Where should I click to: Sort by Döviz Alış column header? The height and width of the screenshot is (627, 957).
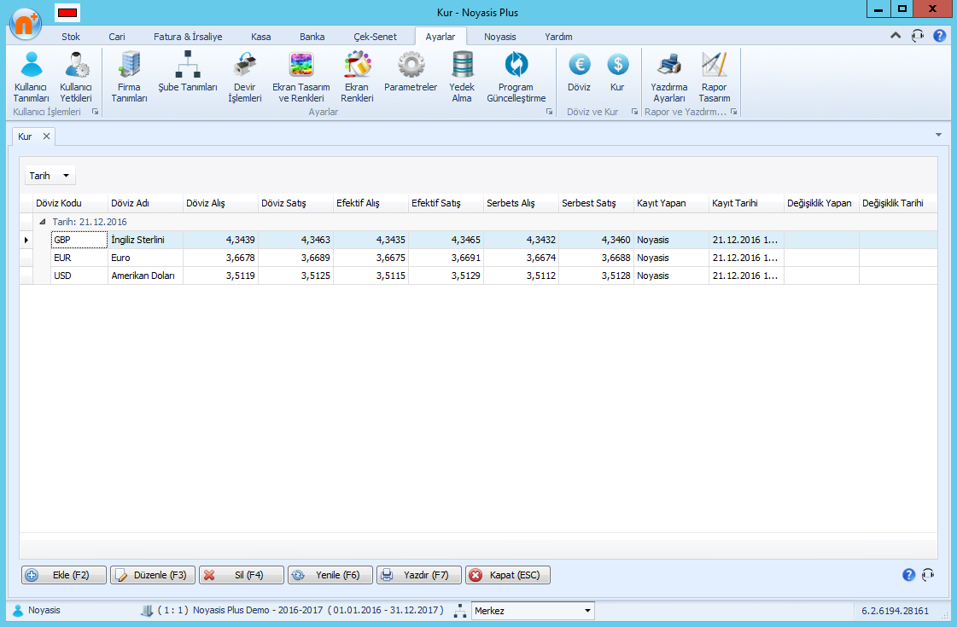point(220,203)
